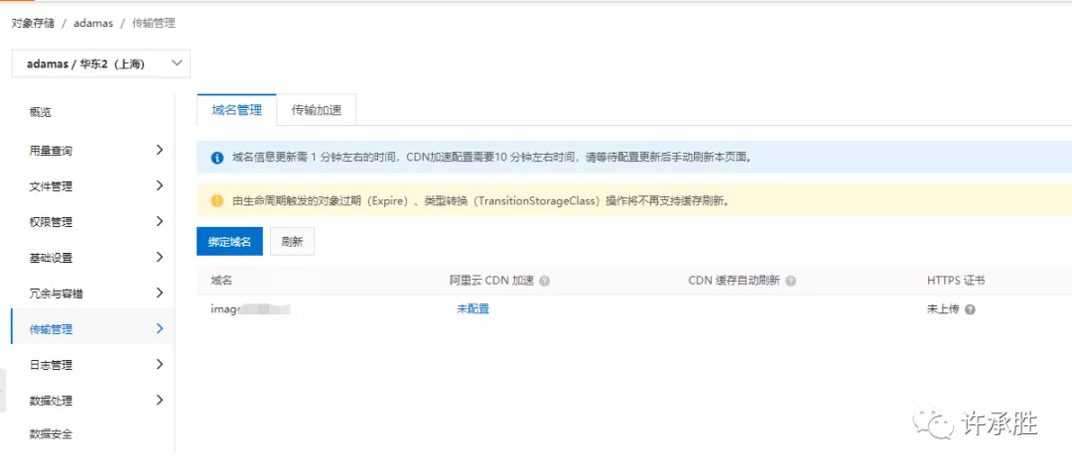Open 概览 in the sidebar
Screen dimensions: 1072x470
pyautogui.click(x=41, y=112)
